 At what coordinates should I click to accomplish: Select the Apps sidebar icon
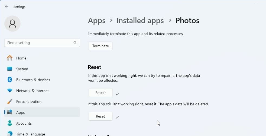pyautogui.click(x=10, y=112)
